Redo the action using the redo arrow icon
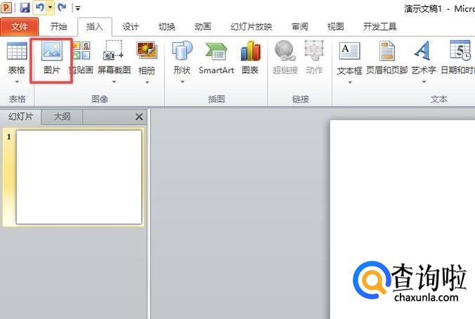 62,7
